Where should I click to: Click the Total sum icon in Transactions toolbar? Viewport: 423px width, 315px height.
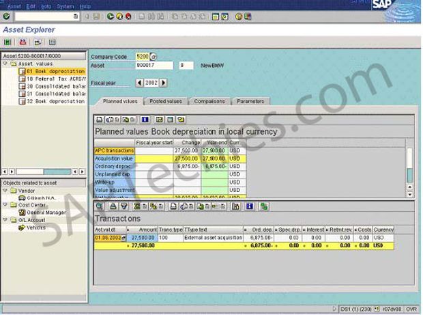coord(137,206)
